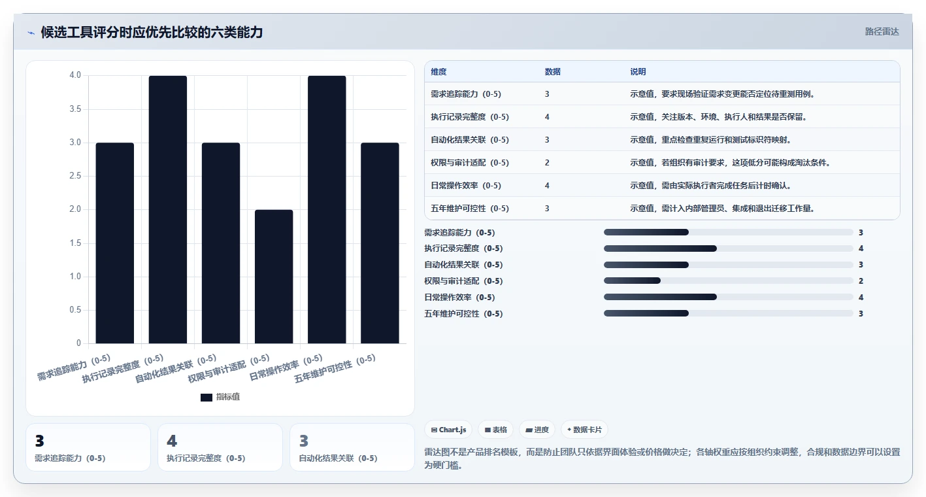Click the 日常操作效率 x-axis label
This screenshot has width=926, height=497.
[x=286, y=368]
